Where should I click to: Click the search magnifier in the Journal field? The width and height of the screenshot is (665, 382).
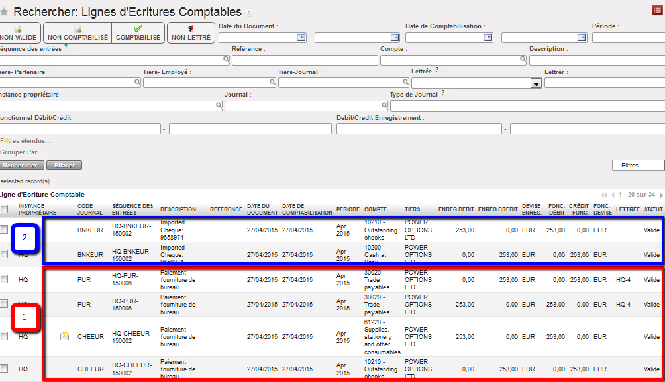click(x=385, y=105)
